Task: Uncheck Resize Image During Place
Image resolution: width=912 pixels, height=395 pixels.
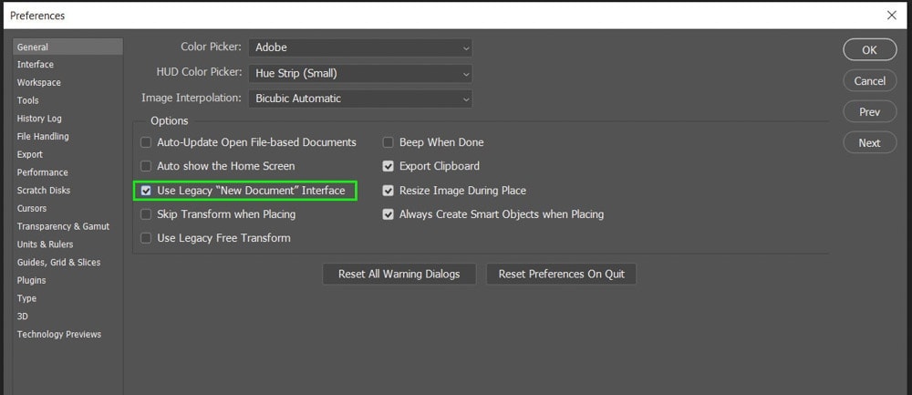Action: pos(388,191)
